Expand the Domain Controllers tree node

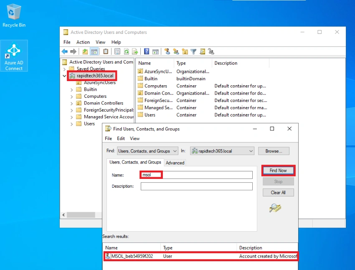point(72,103)
